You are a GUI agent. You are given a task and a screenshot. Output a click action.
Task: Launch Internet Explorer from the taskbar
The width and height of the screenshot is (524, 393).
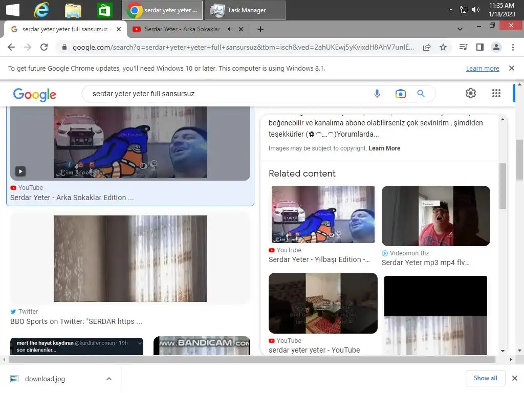41,10
